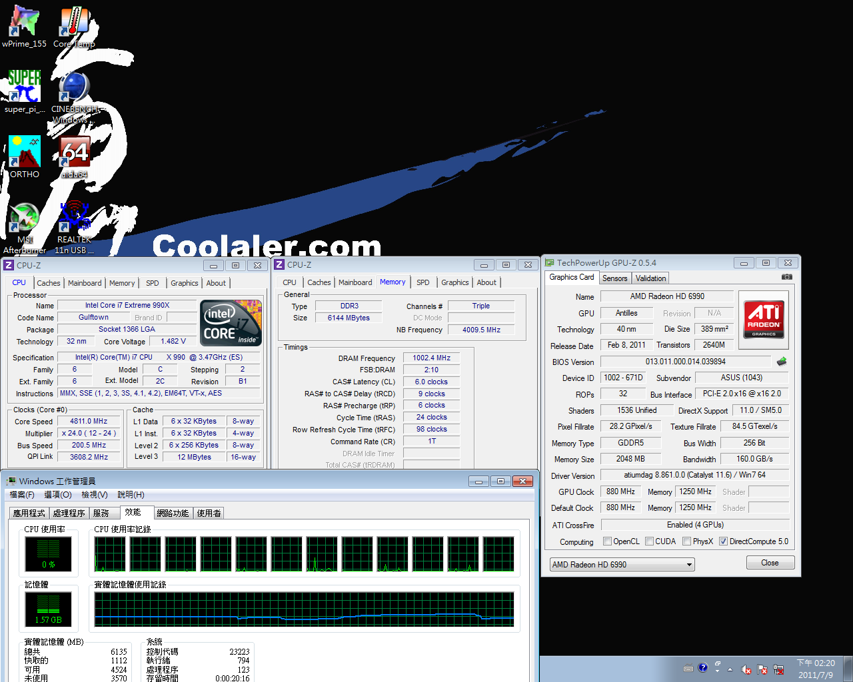The height and width of the screenshot is (682, 853).
Task: Switch to Mainboard tab in left CPU-Z
Action: point(85,283)
